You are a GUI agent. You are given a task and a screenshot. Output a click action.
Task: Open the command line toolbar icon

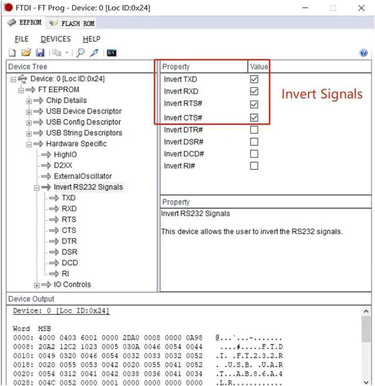pos(111,53)
